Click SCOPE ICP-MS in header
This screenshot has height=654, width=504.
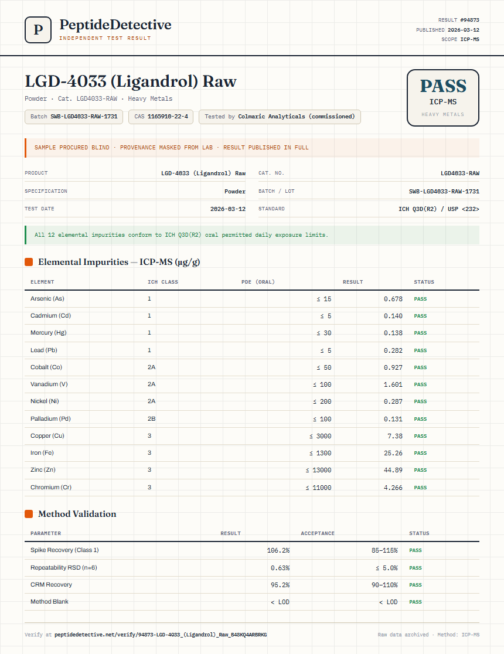(x=460, y=39)
